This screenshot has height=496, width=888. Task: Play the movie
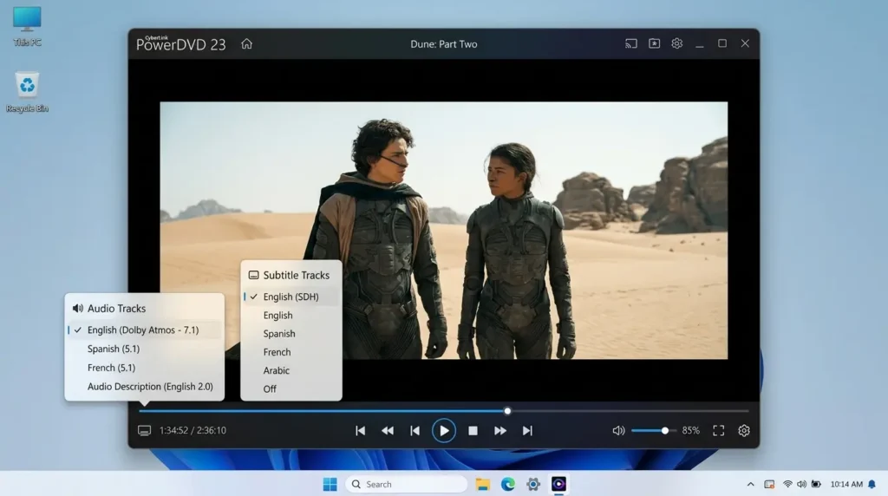point(443,431)
